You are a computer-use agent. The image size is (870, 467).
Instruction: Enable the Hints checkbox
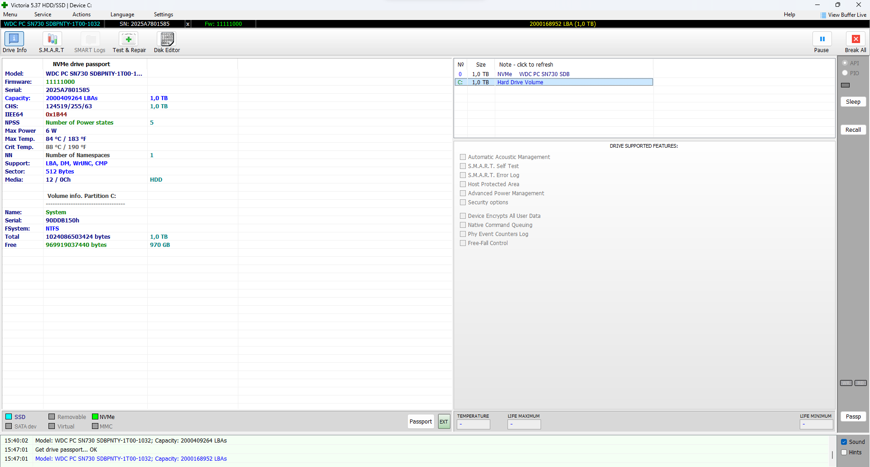(x=844, y=453)
